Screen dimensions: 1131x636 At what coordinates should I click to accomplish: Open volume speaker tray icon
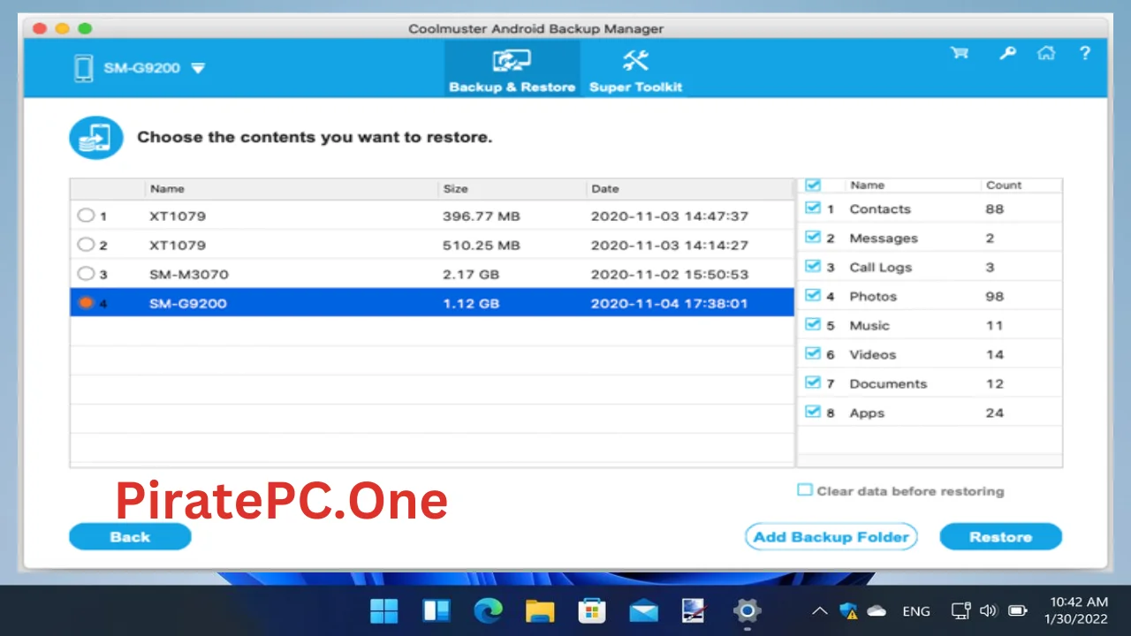[x=988, y=610]
